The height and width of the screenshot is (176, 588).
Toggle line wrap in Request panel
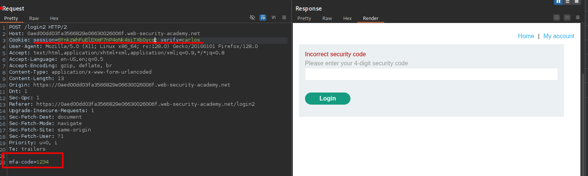pos(263,18)
